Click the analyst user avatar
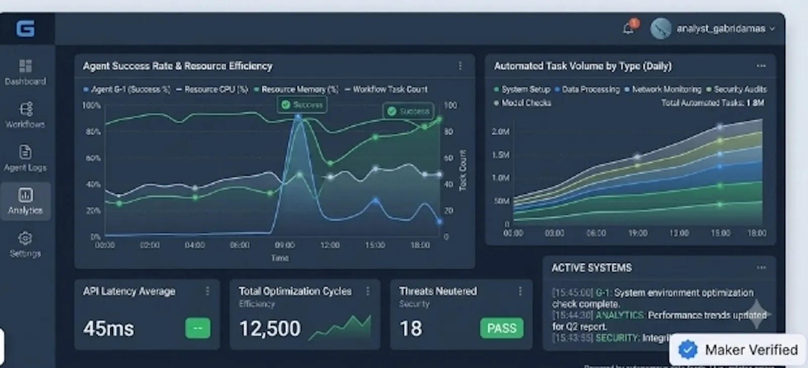The image size is (808, 368). coord(661,28)
